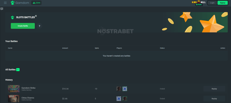This screenshot has width=231, height=103.
Task: Click the Ended status in Gamdom Strike row
Action: (162, 89)
